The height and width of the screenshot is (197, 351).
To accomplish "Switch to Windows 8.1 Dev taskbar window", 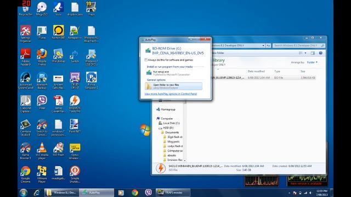I will [61, 193].
